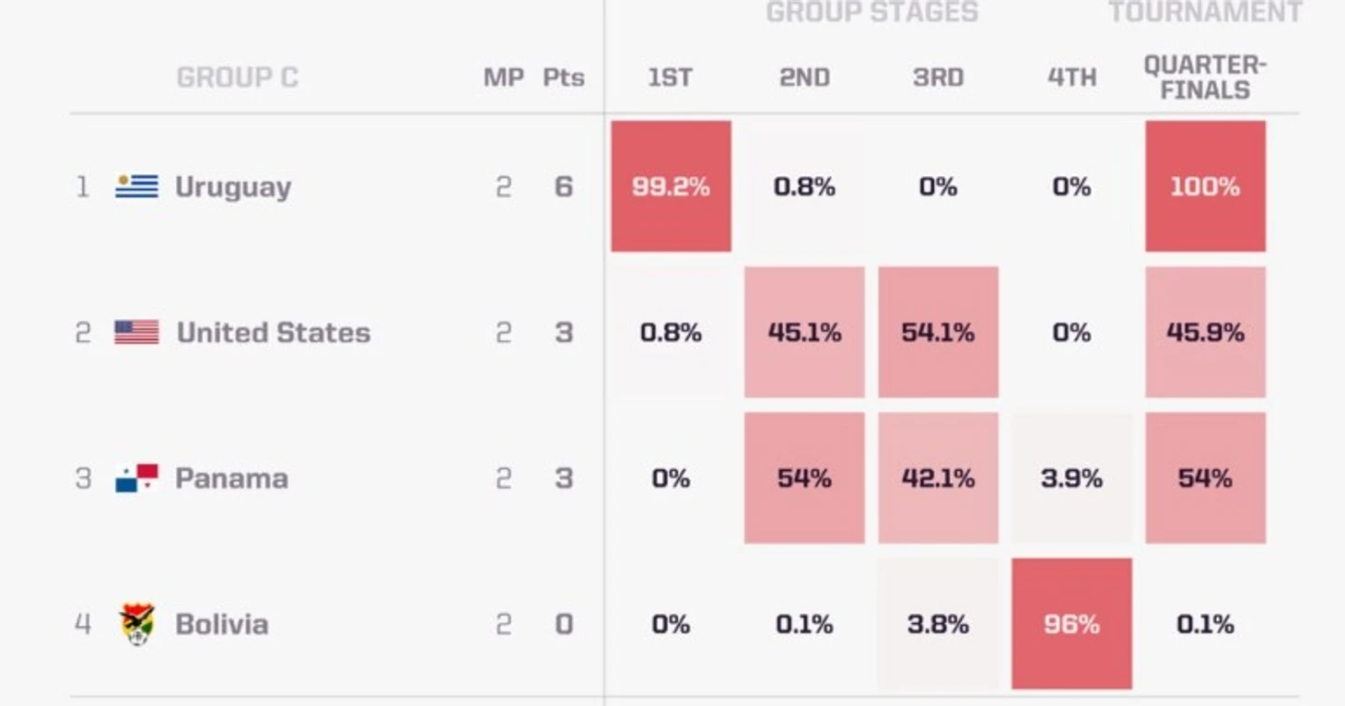Viewport: 1345px width, 706px height.
Task: Click Uruguay's 99.2% first place cell
Action: (x=671, y=186)
